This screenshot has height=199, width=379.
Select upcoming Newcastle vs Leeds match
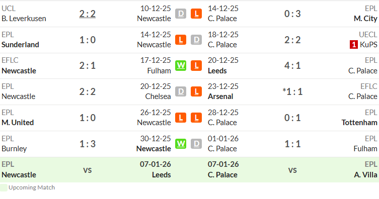click(x=86, y=170)
